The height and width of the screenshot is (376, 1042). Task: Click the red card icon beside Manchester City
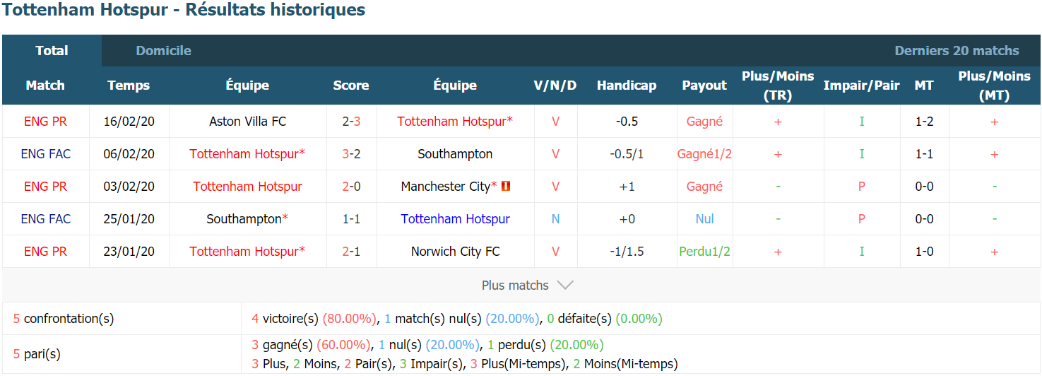(x=506, y=187)
